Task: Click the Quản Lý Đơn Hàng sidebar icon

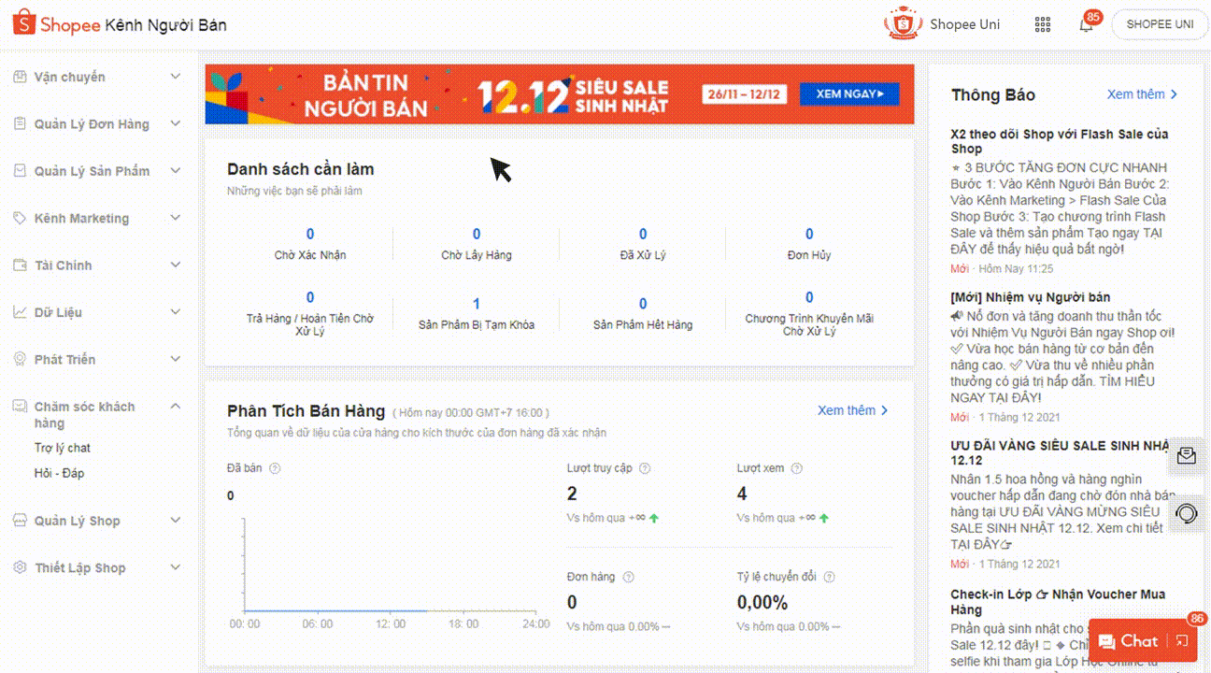Action: tap(21, 123)
